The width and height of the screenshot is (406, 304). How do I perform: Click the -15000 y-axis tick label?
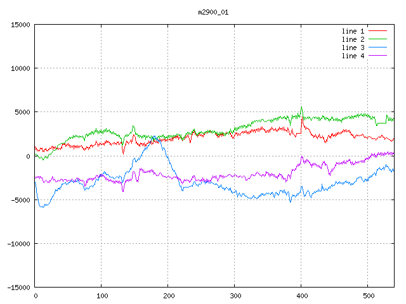(18, 288)
